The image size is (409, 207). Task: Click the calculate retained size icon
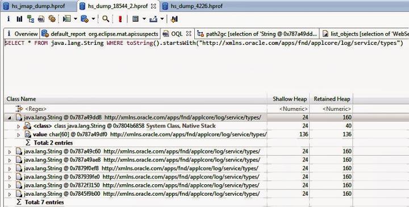pyautogui.click(x=135, y=19)
